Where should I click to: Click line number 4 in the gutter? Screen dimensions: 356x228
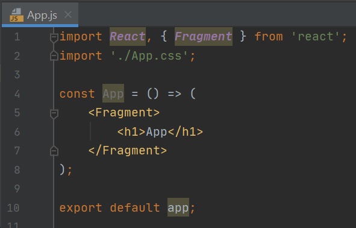(17, 93)
